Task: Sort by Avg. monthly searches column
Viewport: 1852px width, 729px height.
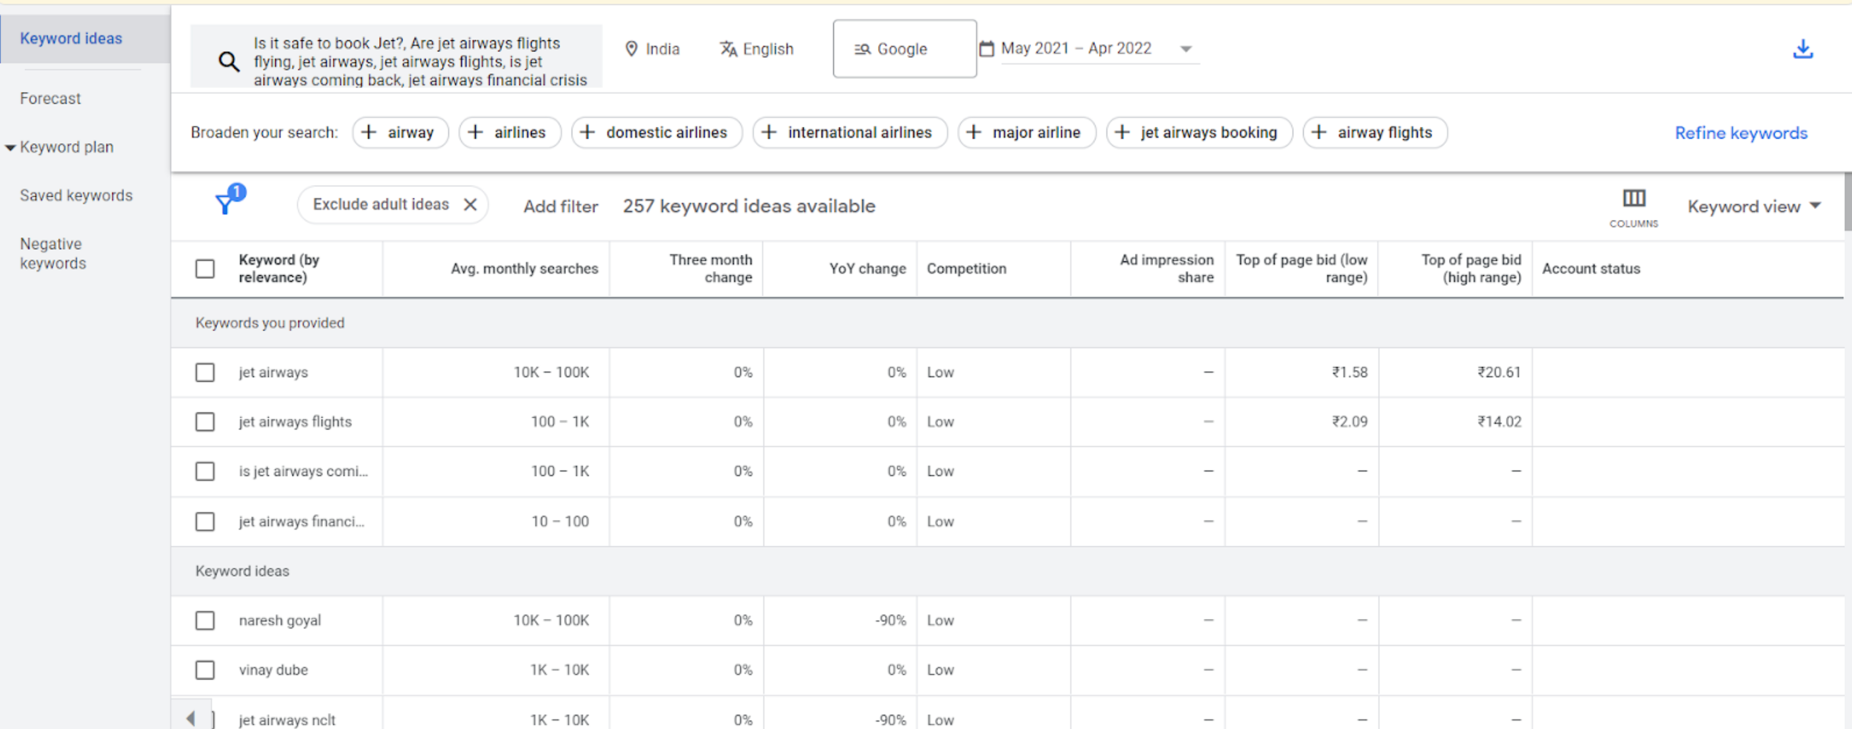Action: [x=524, y=269]
